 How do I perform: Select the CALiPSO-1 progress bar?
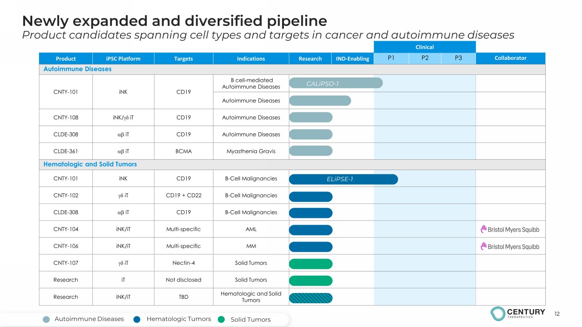pyautogui.click(x=336, y=83)
